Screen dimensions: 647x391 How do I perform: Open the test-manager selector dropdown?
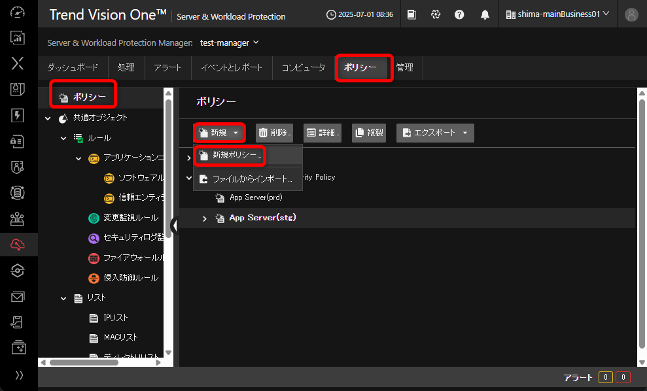pos(230,43)
